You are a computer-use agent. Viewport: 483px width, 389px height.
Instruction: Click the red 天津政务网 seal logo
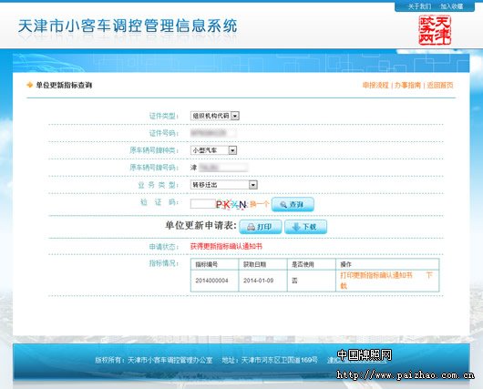435,30
